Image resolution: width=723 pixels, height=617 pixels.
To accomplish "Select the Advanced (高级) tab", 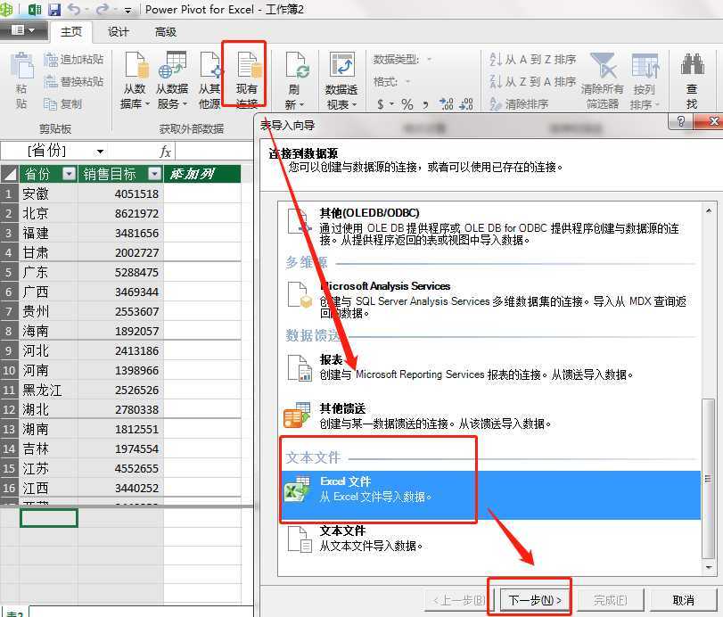I will [x=165, y=32].
